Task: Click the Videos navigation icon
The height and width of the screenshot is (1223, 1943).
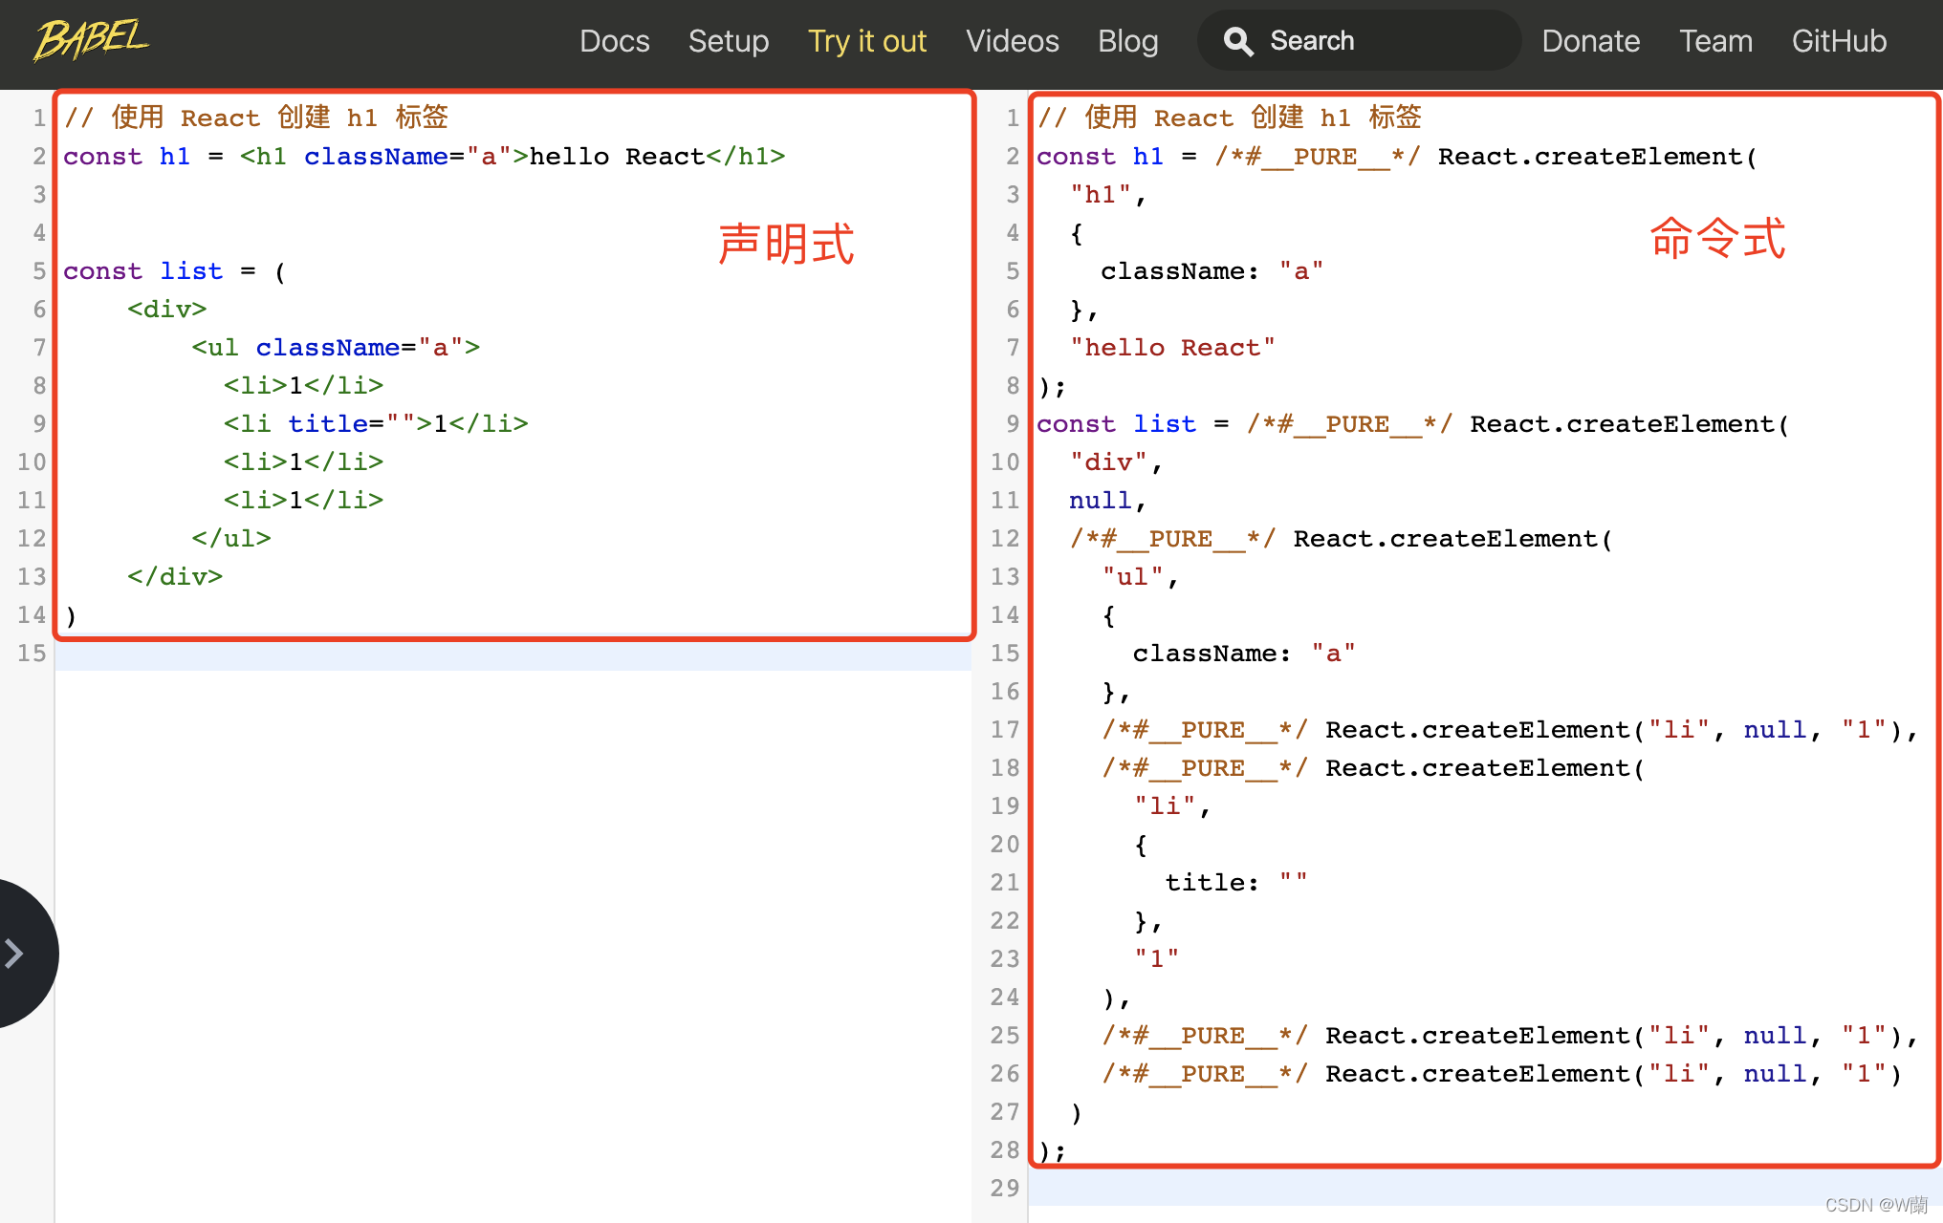Action: tap(1011, 38)
